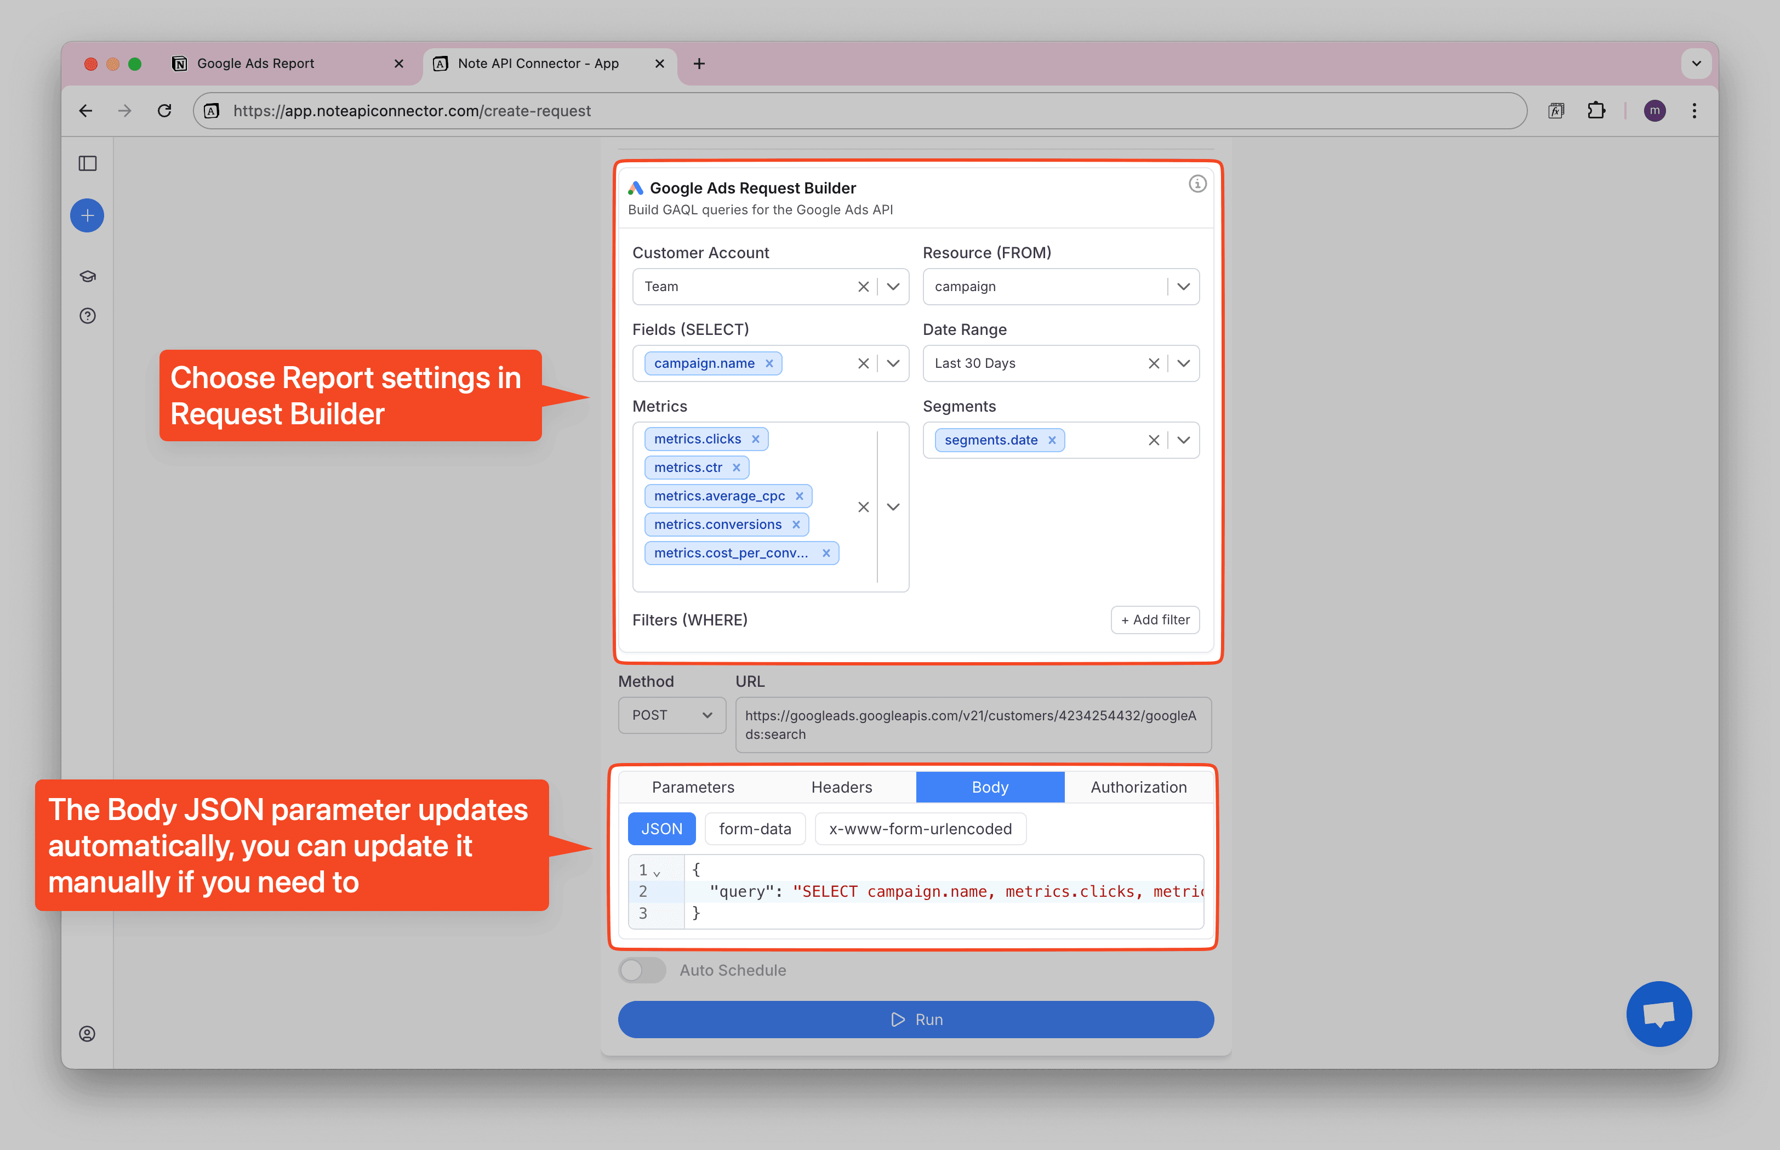Switch to the Authorization tab
This screenshot has height=1150, width=1780.
tap(1139, 787)
